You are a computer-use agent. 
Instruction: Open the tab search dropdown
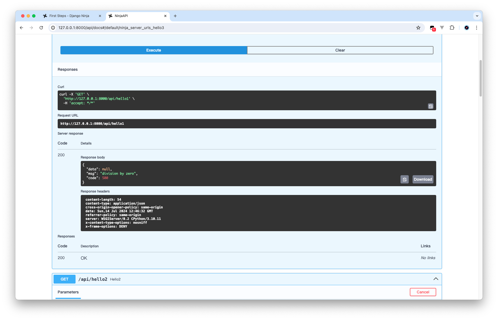click(x=477, y=16)
